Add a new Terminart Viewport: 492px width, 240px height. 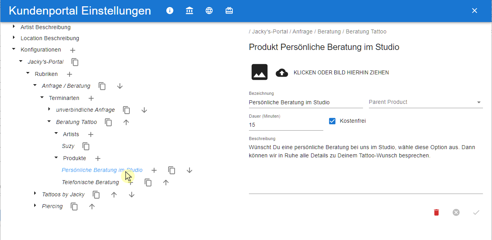point(91,98)
